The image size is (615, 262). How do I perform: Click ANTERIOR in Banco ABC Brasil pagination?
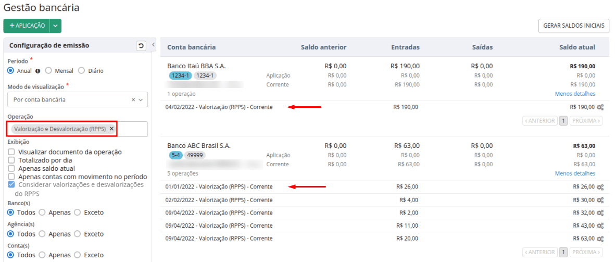click(x=539, y=252)
